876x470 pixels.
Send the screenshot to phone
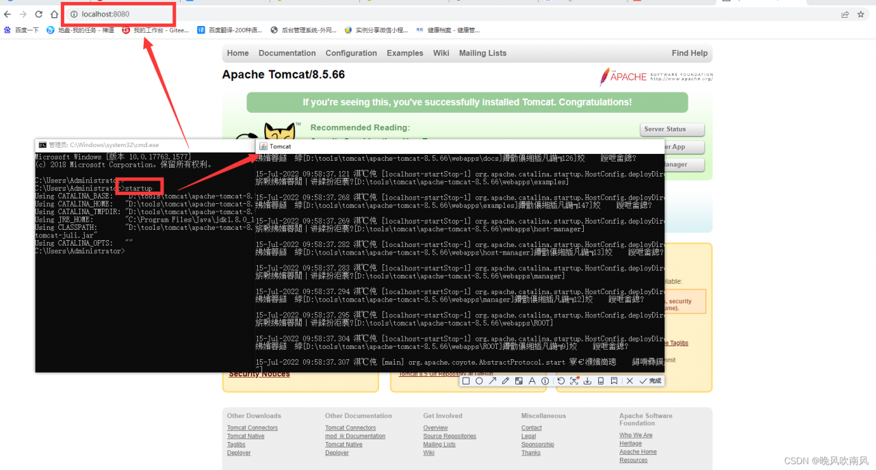tap(600, 381)
